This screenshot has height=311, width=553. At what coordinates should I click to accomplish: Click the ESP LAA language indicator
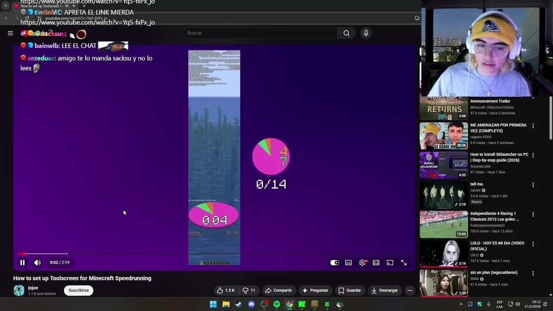500,304
